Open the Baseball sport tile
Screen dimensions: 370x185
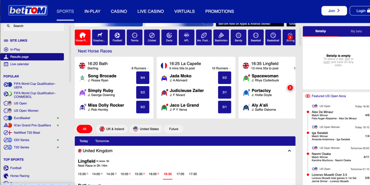256,37
